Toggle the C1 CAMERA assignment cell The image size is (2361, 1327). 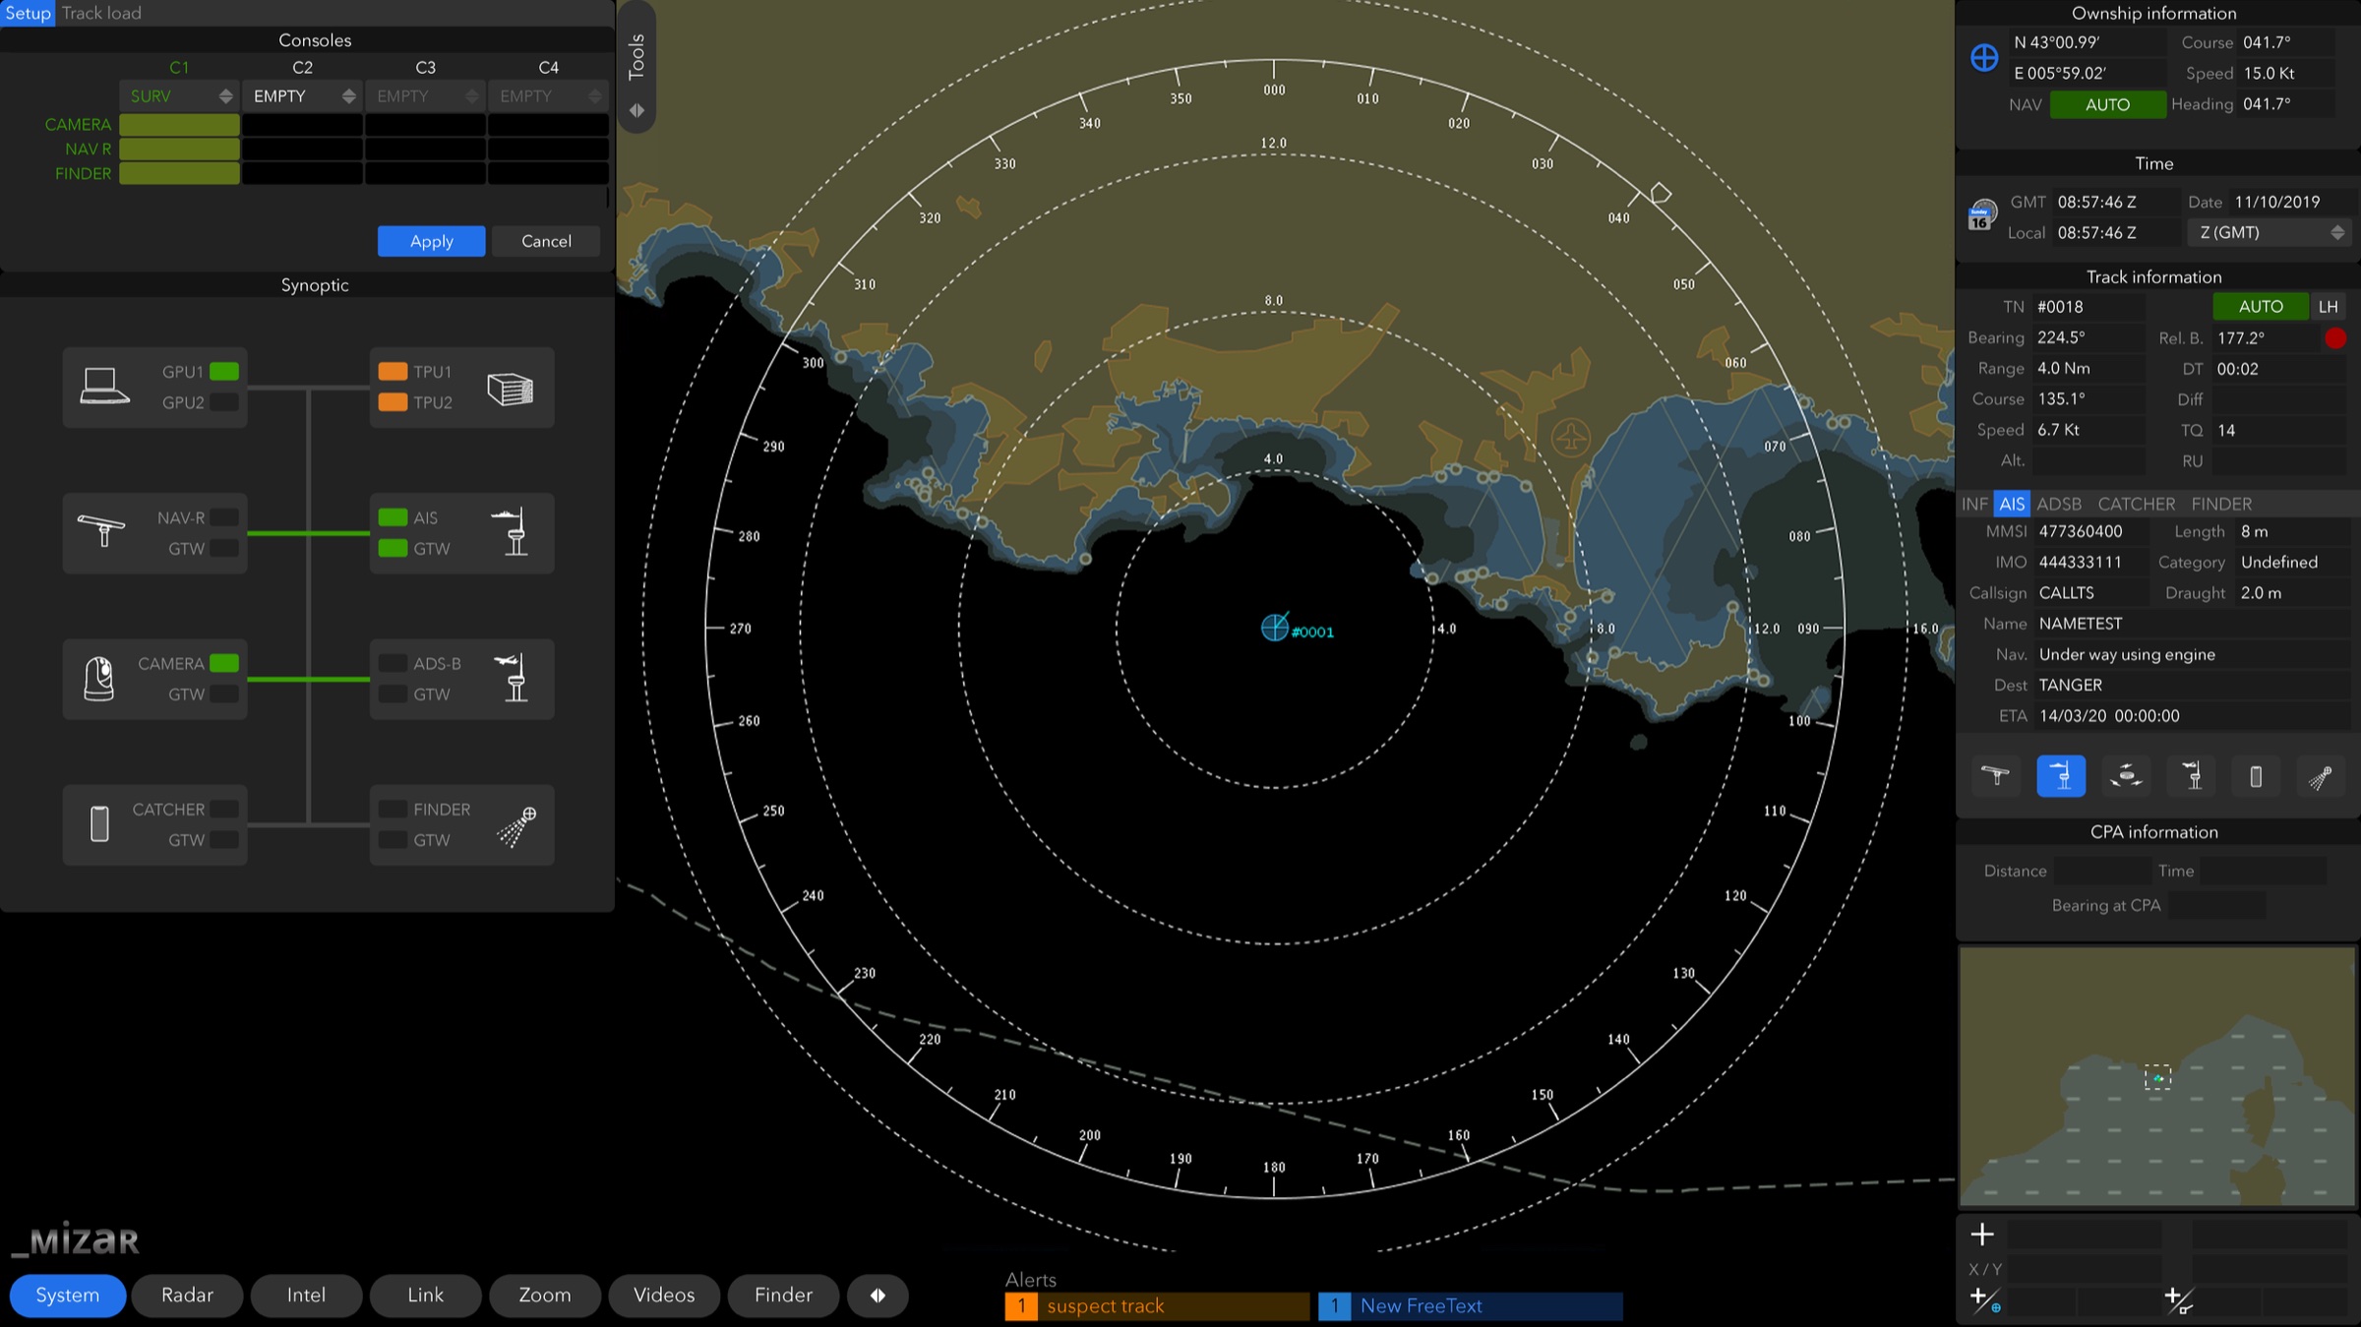coord(179,125)
